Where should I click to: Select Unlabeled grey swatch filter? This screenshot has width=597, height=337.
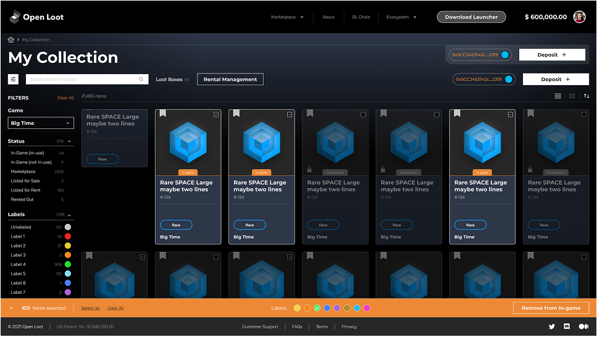68,227
